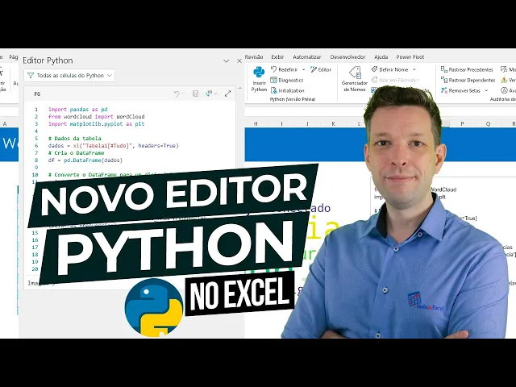Click the F6 cell reference label
This screenshot has height=387, width=516.
(x=37, y=94)
